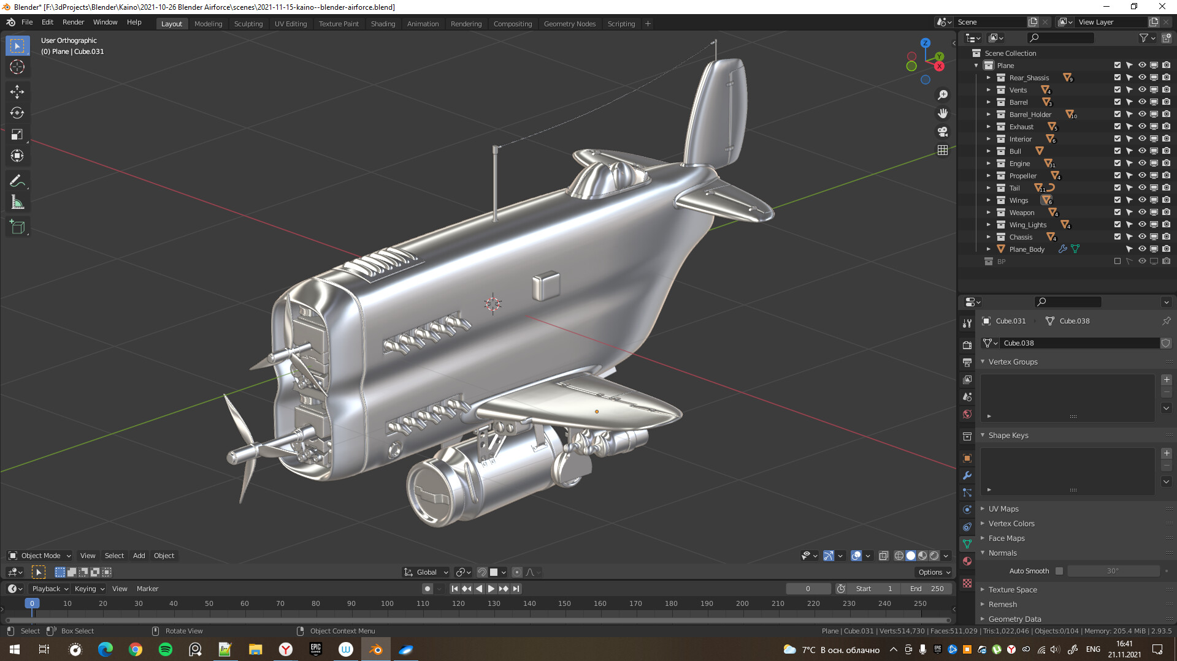Open the Object properties tab
Screen dimensions: 1177x661
[x=967, y=458]
